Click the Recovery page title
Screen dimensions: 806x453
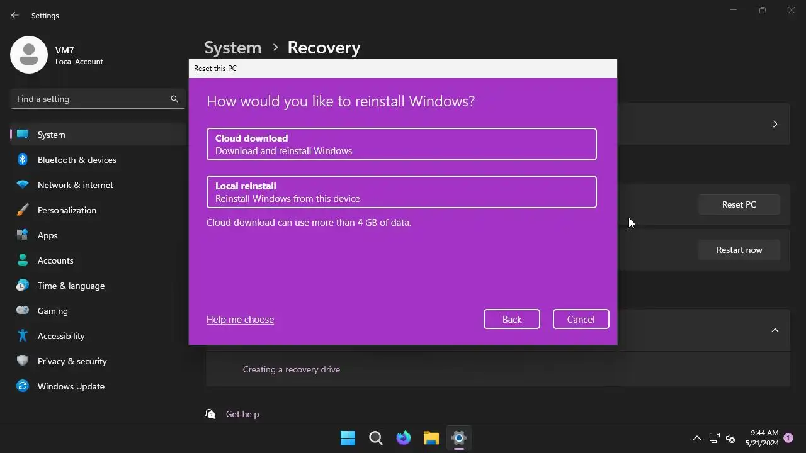point(324,48)
